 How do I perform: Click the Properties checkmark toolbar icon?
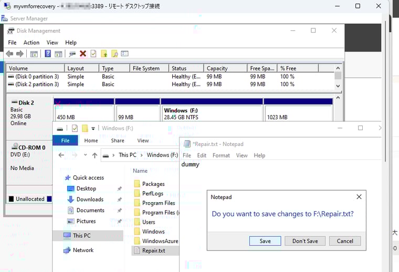(x=93, y=54)
